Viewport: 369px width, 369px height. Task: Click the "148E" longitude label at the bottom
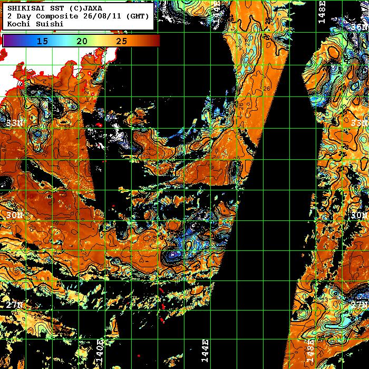coord(310,351)
